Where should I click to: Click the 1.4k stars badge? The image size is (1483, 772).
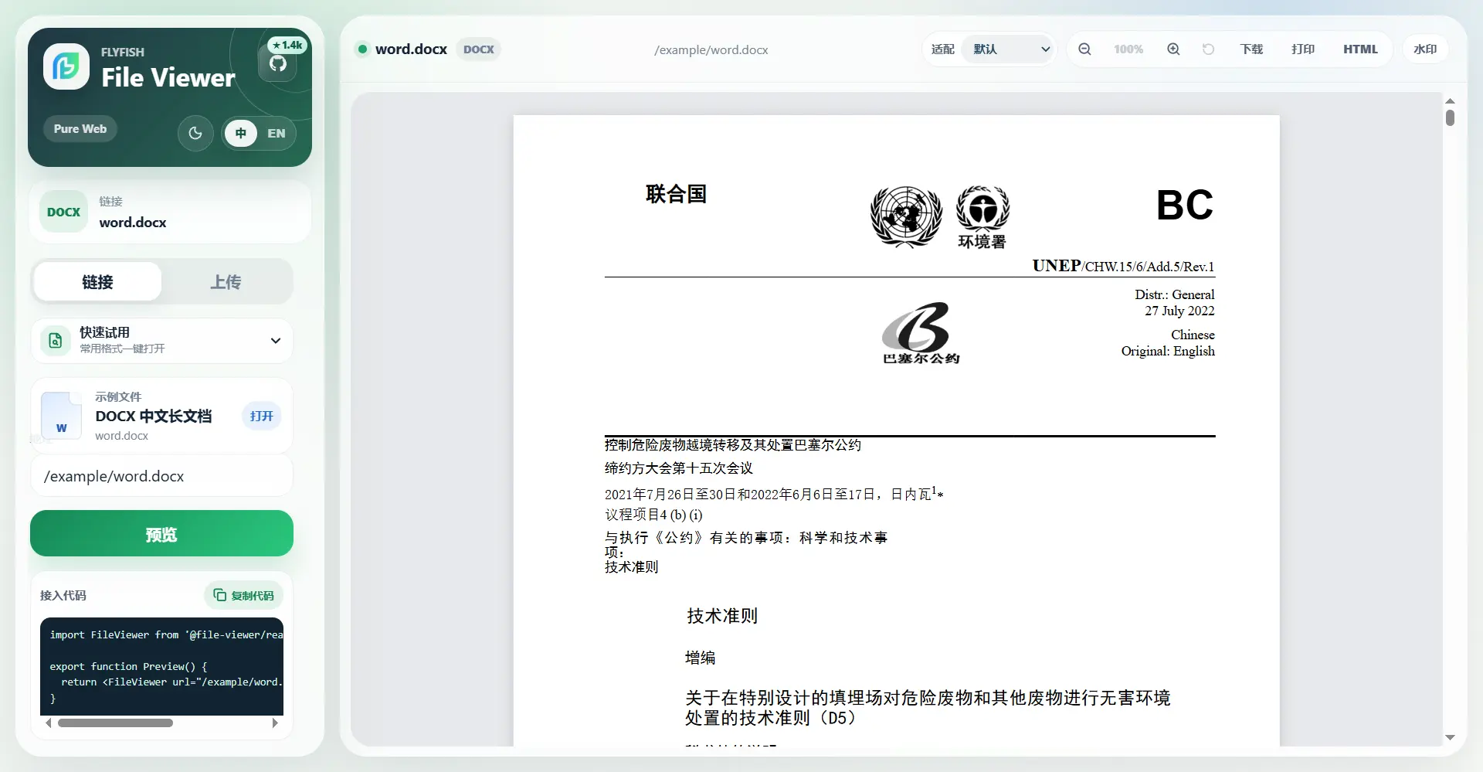pyautogui.click(x=287, y=45)
